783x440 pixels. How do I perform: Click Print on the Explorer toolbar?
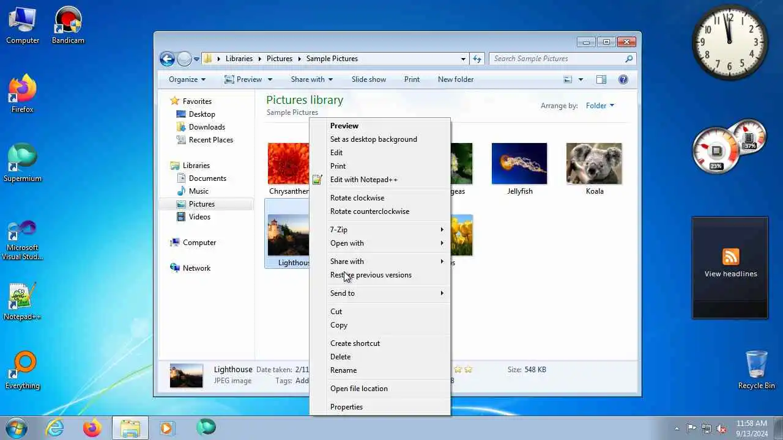[412, 79]
